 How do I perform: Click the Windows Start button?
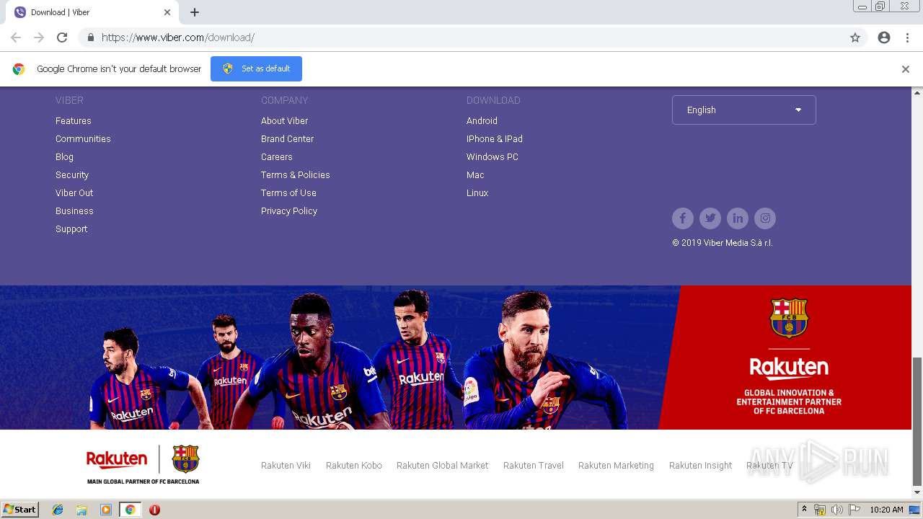click(19, 510)
